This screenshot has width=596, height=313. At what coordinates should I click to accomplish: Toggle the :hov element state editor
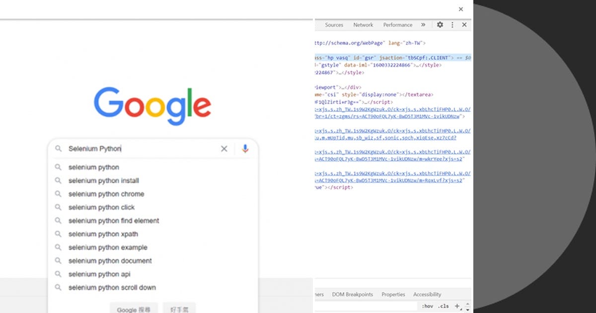point(428,306)
